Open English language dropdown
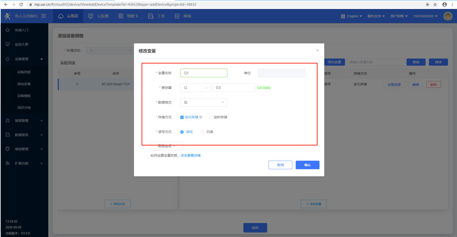457x237 pixels. click(352, 16)
